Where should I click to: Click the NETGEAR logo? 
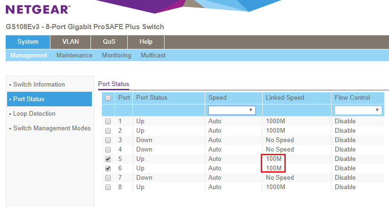(38, 9)
